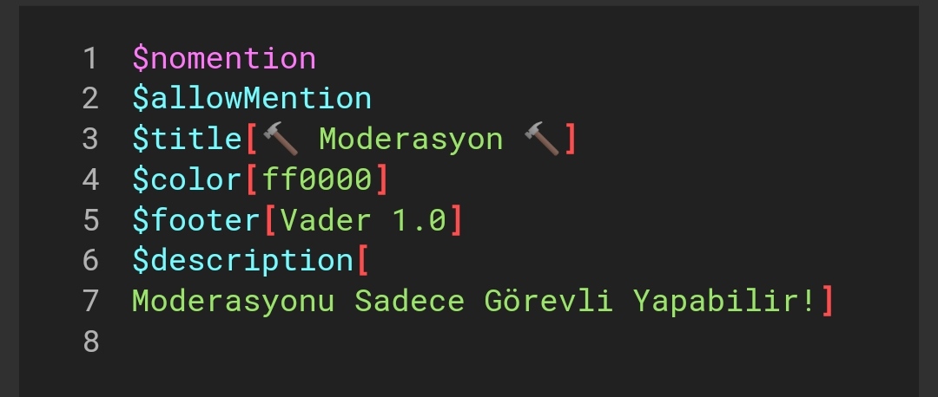Click the $nomention function text
The image size is (938, 397).
tap(224, 58)
